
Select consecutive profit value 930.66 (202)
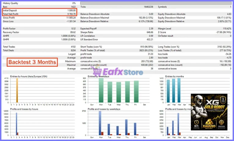tap(147, 65)
